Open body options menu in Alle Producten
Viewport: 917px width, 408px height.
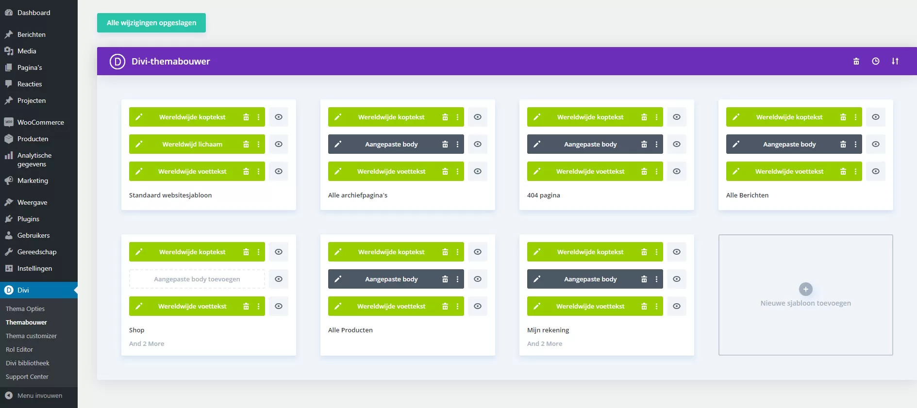point(457,279)
